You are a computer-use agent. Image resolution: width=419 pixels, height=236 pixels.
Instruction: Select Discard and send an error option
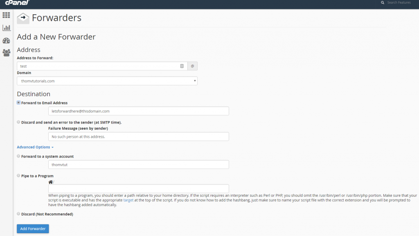click(18, 122)
